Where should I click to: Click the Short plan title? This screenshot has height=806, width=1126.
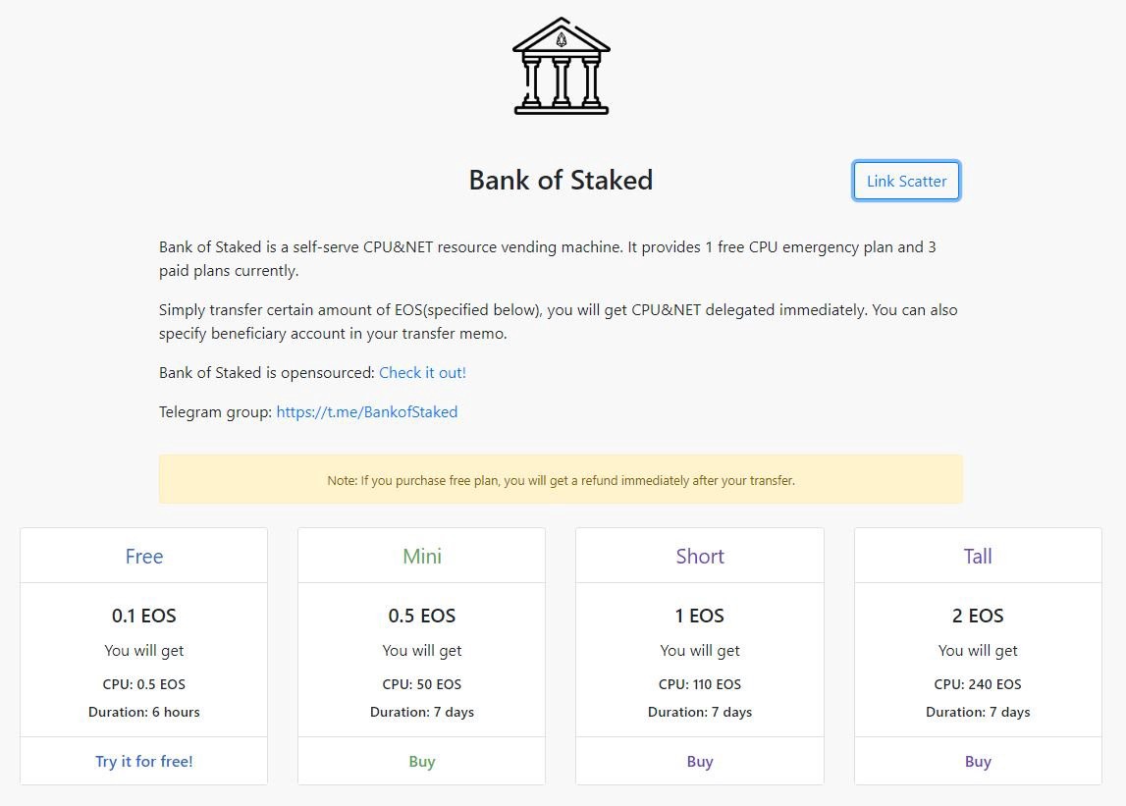click(x=699, y=556)
